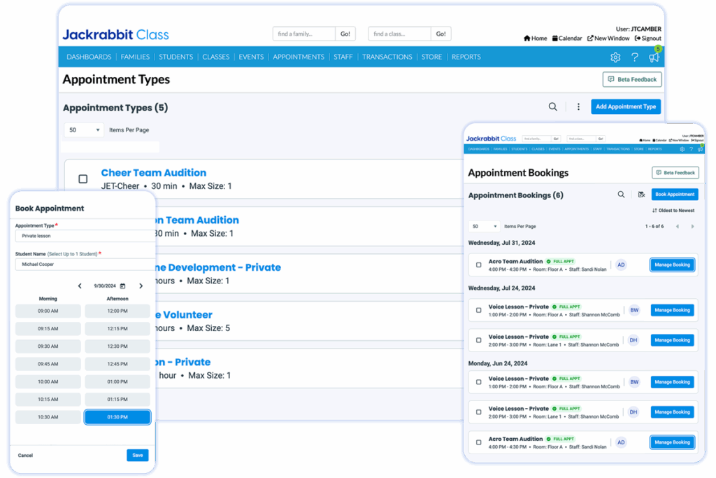This screenshot has height=478, width=716.
Task: Open the TRANSACTIONS menu
Action: [x=387, y=57]
